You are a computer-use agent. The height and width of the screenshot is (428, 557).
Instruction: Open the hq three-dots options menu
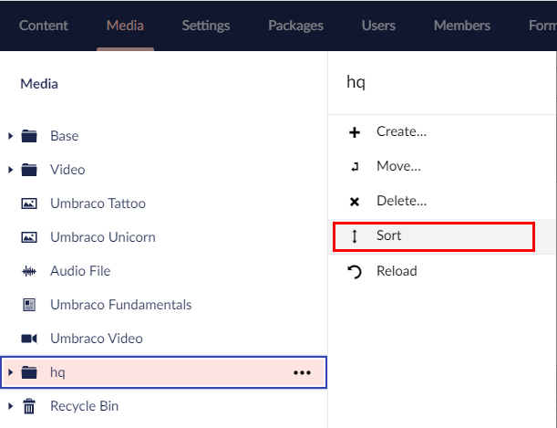click(302, 372)
